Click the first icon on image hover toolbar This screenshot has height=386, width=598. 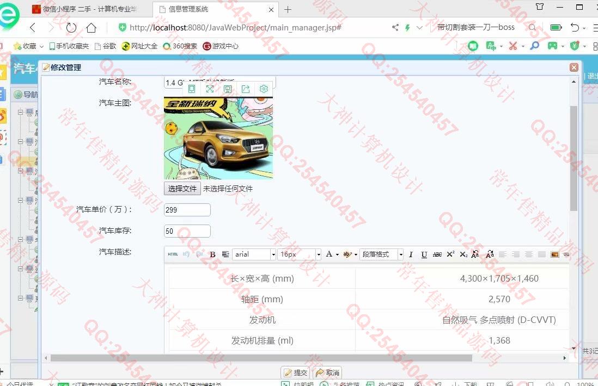pyautogui.click(x=192, y=89)
